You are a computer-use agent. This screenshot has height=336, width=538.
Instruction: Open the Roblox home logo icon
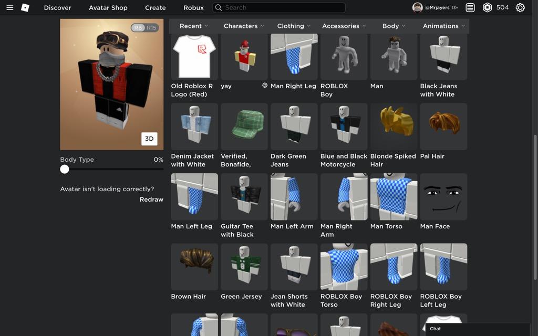click(x=25, y=7)
